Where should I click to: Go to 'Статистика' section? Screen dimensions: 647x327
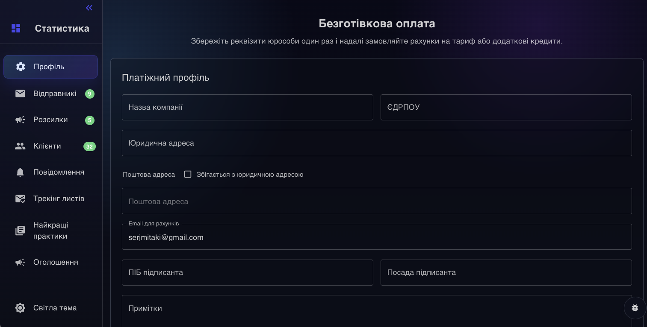[x=62, y=28]
